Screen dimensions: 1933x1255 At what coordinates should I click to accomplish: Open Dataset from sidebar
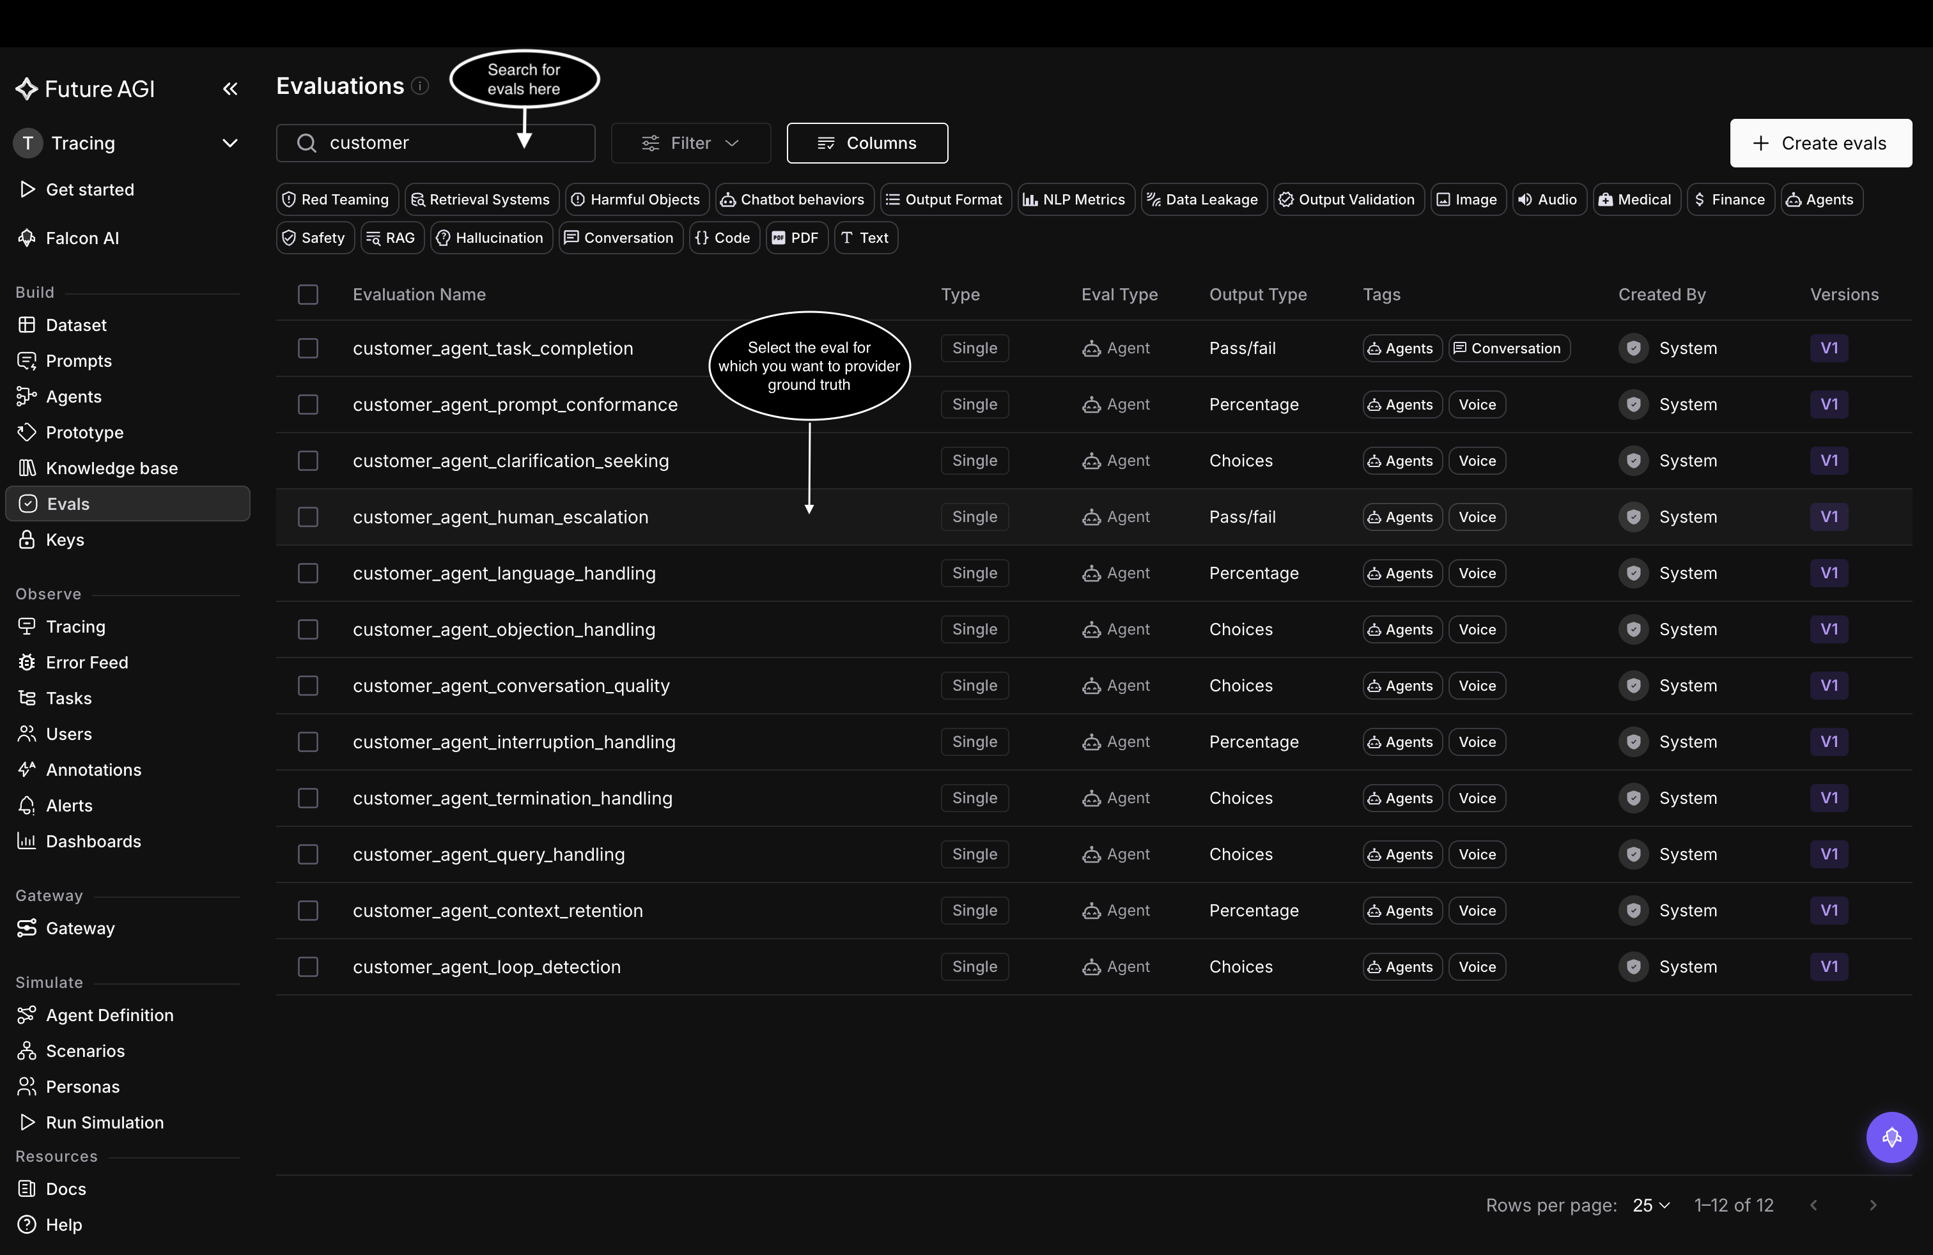tap(76, 325)
